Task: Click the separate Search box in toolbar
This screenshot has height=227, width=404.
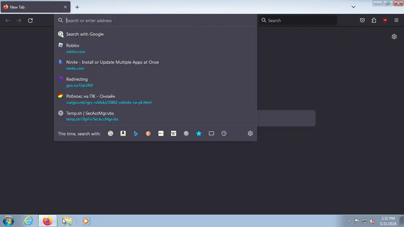Action: pos(298,20)
